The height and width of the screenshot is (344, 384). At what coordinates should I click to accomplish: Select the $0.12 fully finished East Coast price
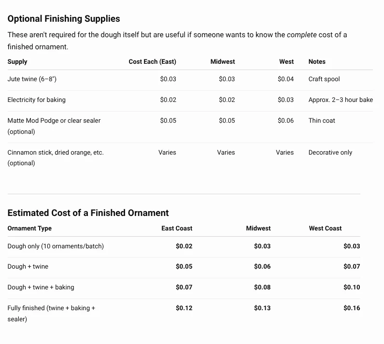184,308
